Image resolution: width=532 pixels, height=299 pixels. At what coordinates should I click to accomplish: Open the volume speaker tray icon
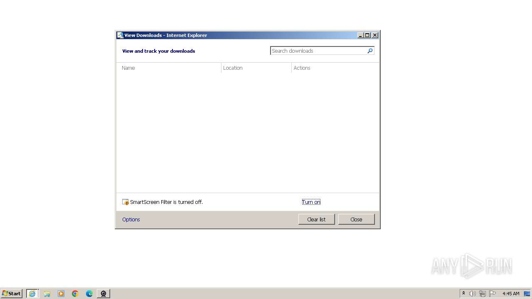click(473, 294)
